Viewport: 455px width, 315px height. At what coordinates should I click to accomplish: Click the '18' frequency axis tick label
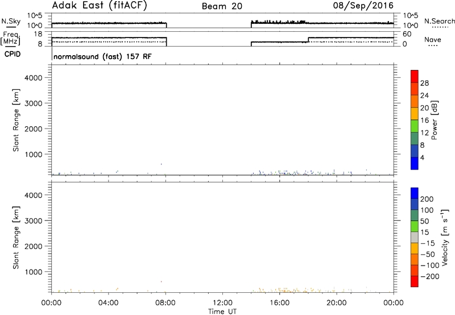coord(38,34)
